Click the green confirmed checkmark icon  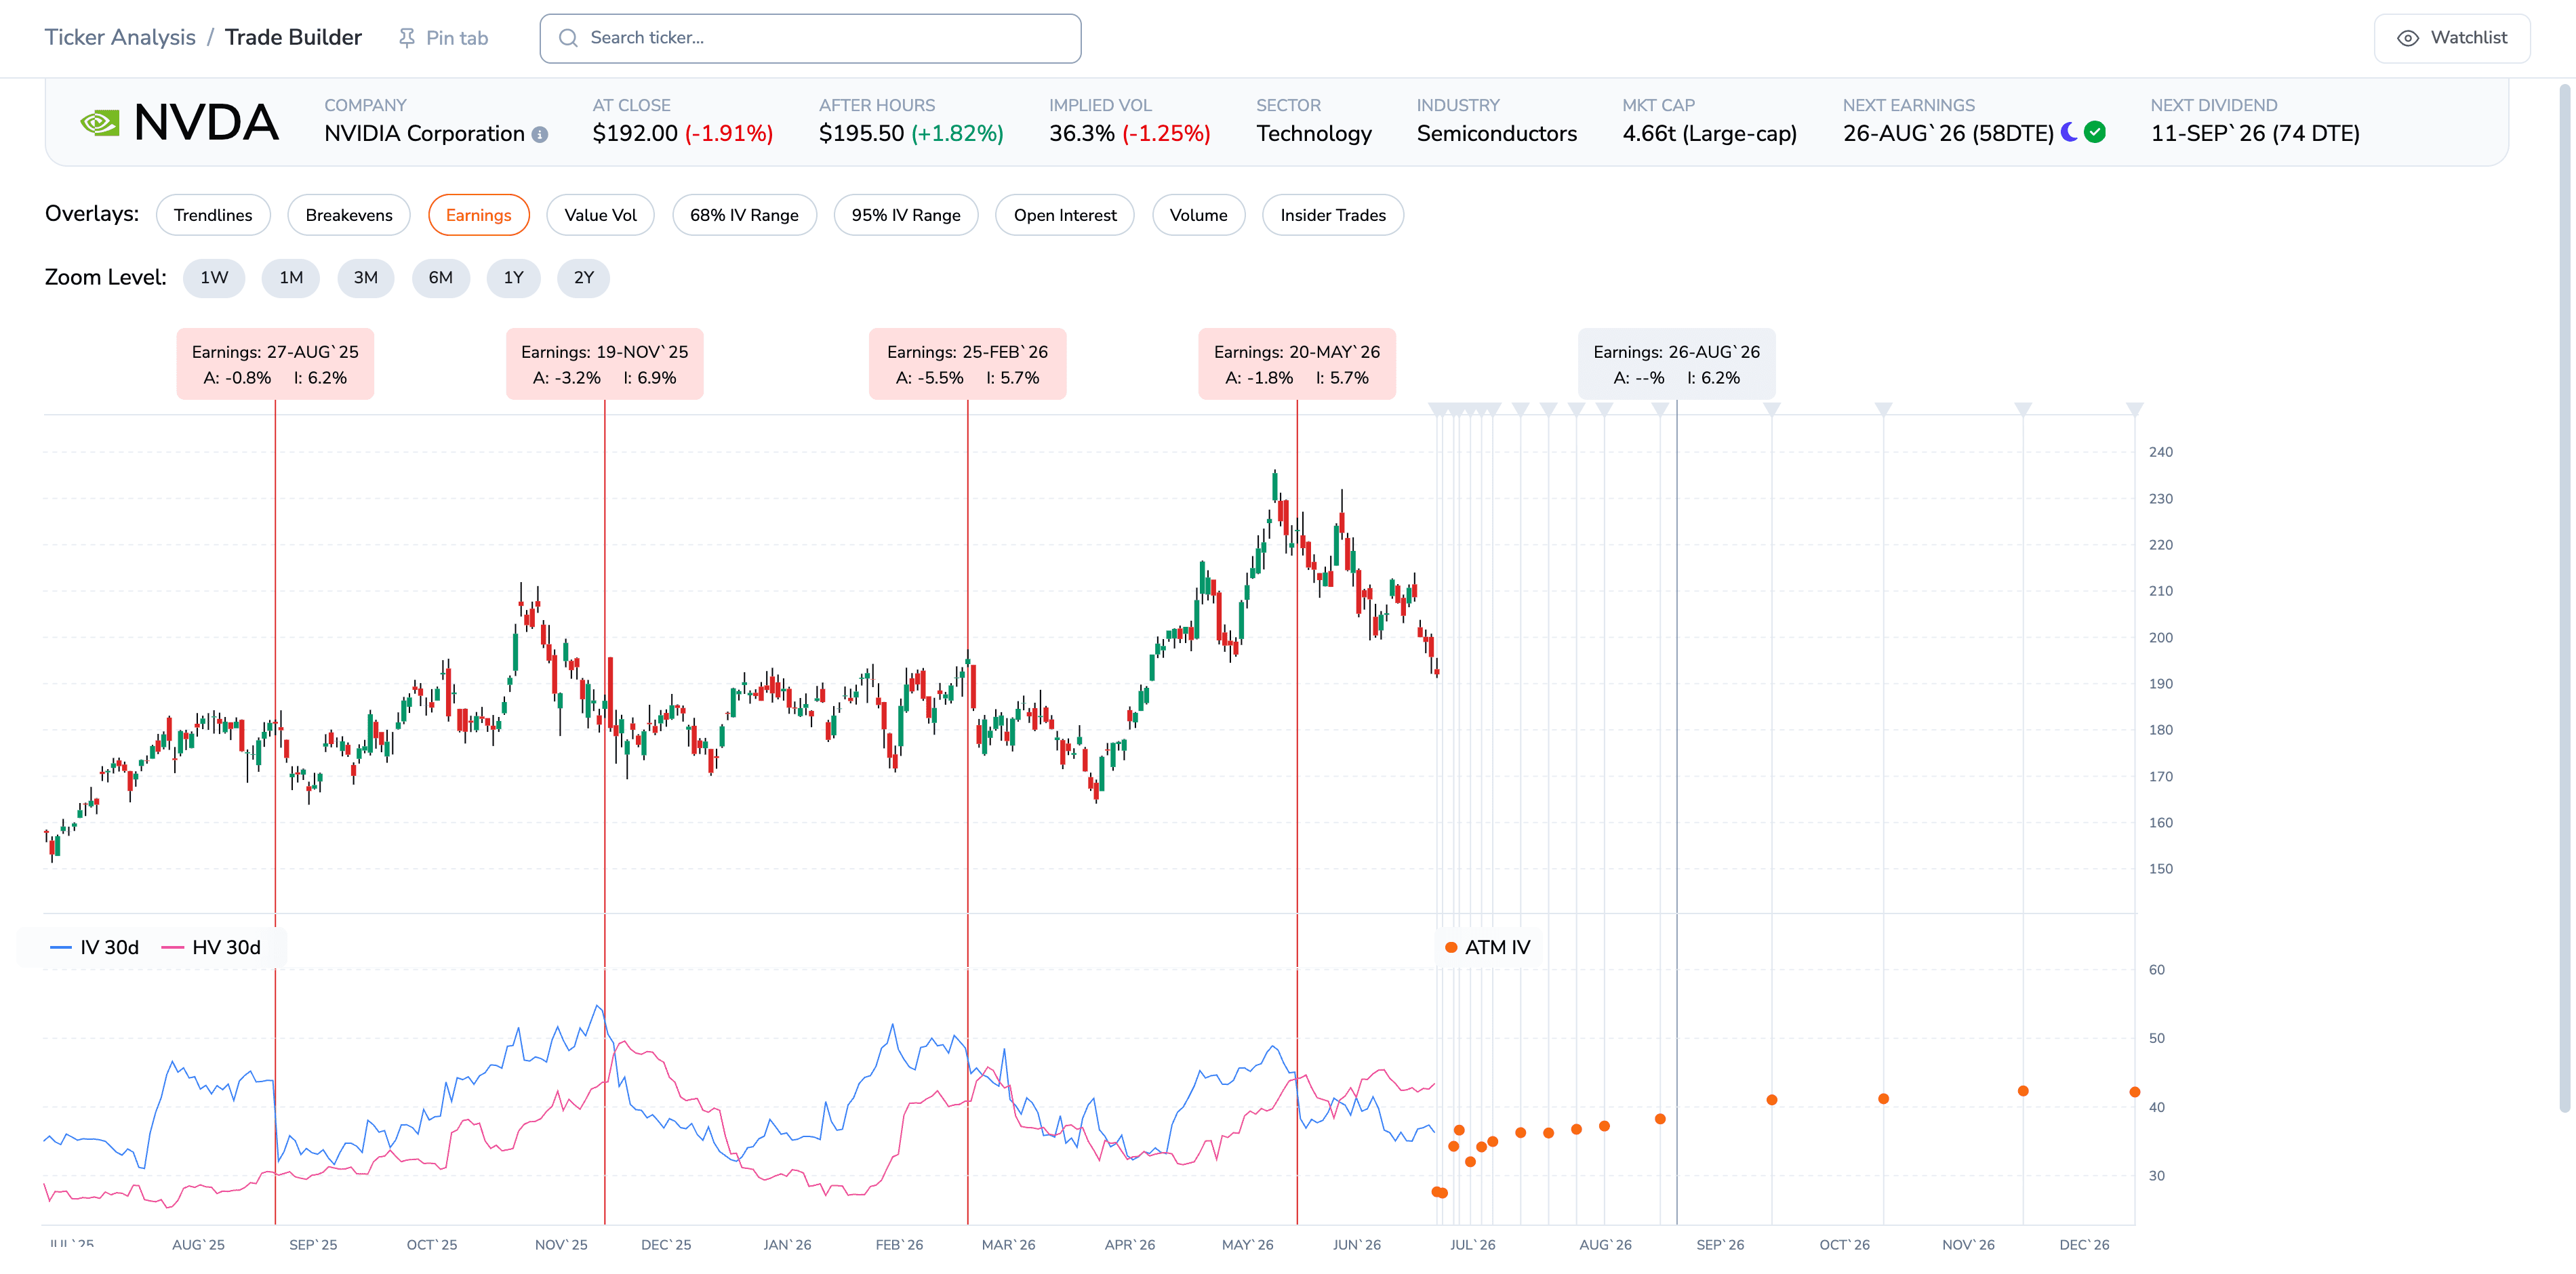tap(2095, 132)
